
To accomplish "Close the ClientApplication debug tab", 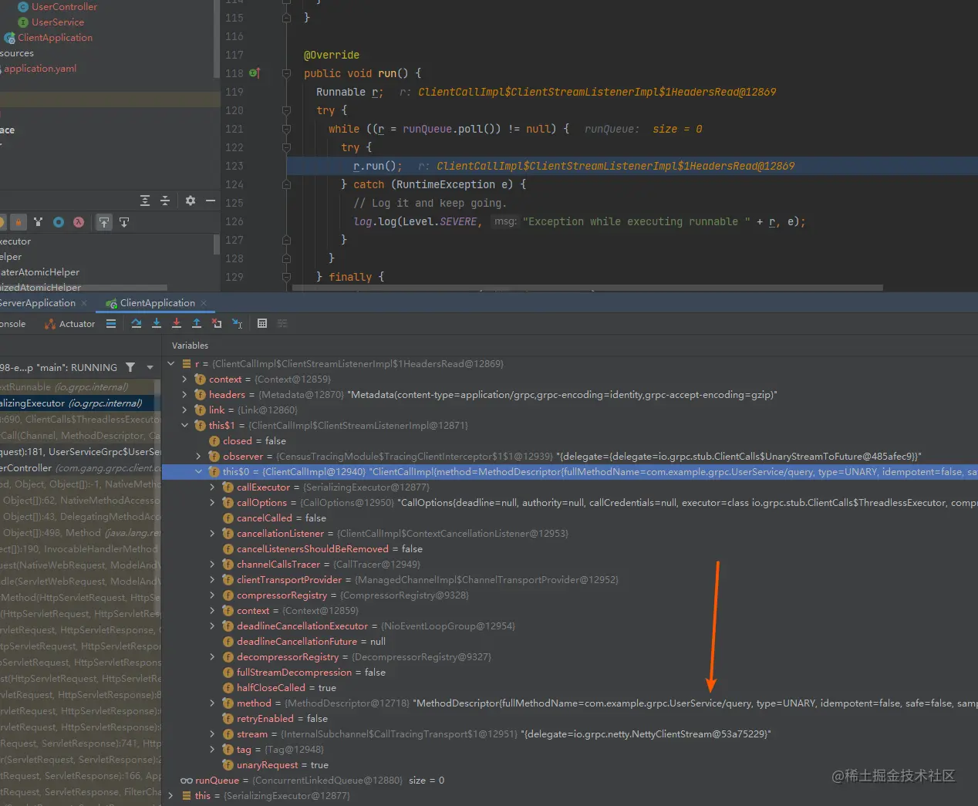I will coord(204,303).
